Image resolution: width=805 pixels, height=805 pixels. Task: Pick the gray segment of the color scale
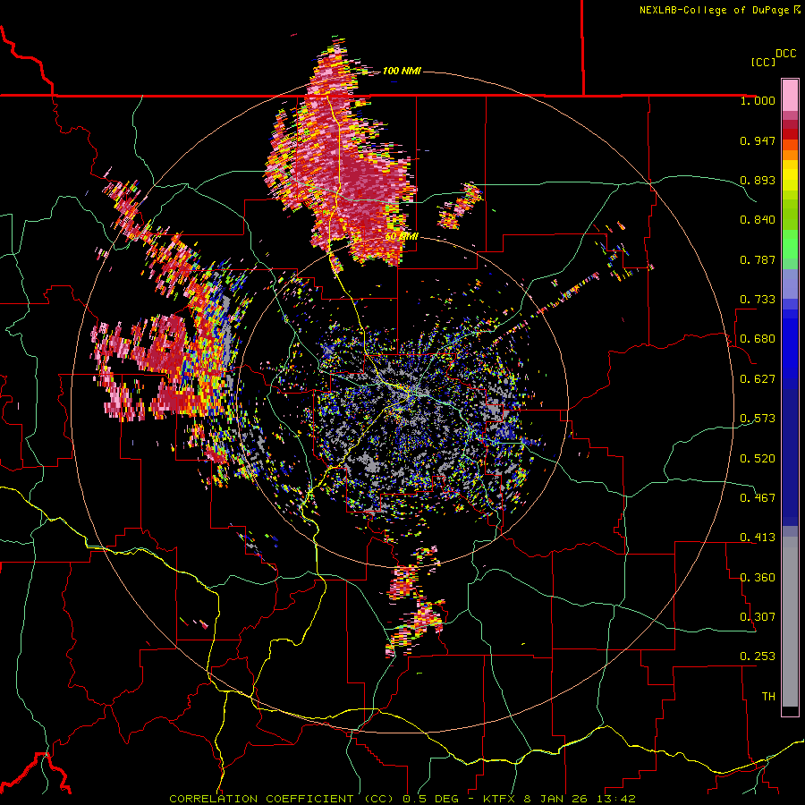(790, 622)
